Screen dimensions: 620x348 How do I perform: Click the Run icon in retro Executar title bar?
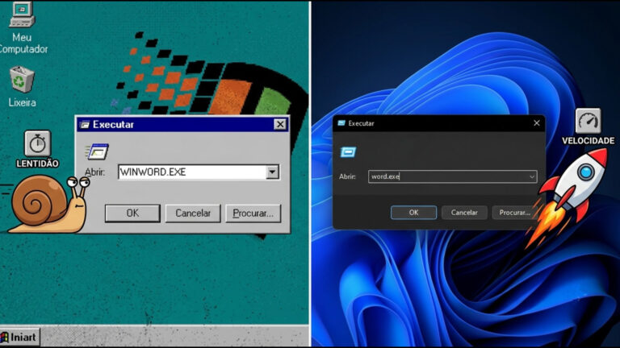point(84,125)
